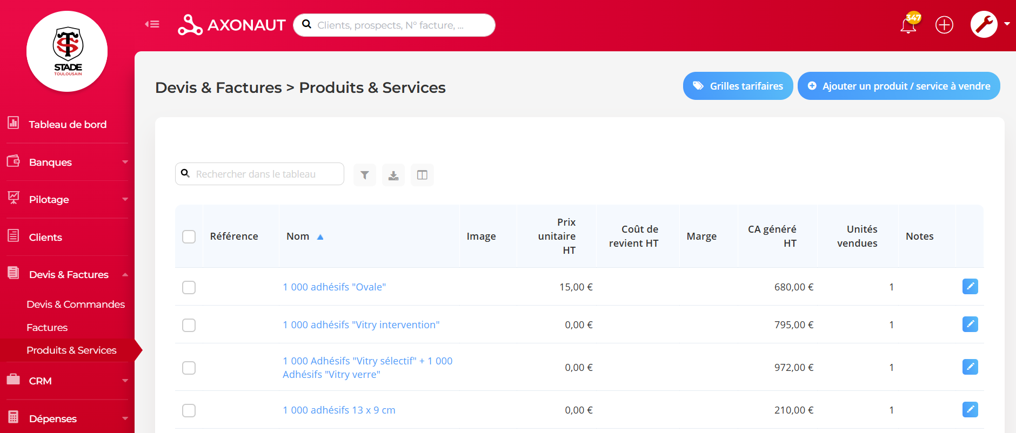Select Produits & Services submenu item
This screenshot has height=433, width=1016.
[x=71, y=350]
